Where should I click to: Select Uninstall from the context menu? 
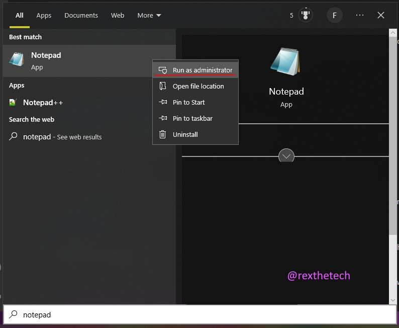click(x=195, y=134)
